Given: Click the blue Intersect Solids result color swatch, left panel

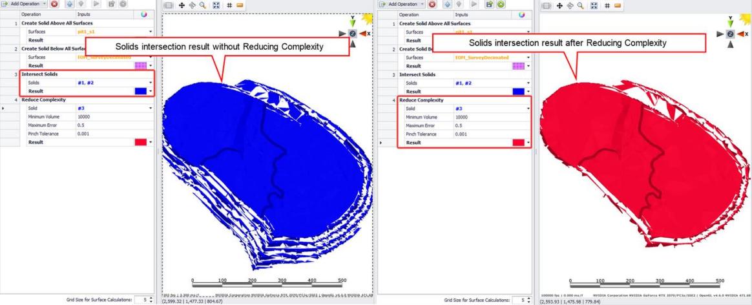Looking at the screenshot, I should tap(140, 92).
